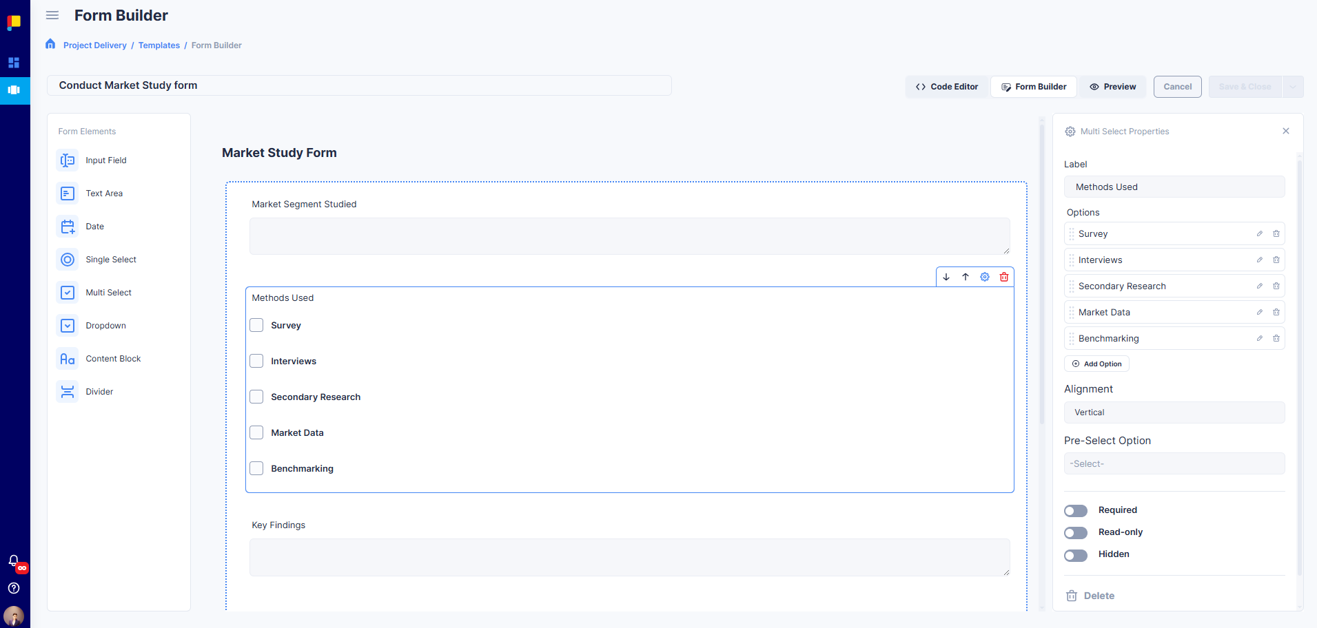
Task: Click the hamburger menu icon
Action: pyautogui.click(x=52, y=15)
